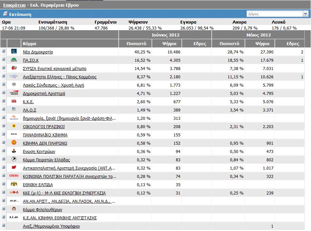This screenshot has width=311, height=231.
Task: Click the ΕΘΝΙΚΗ ΕΛΠΙΔΑ eagle logo
Action: [14, 185]
